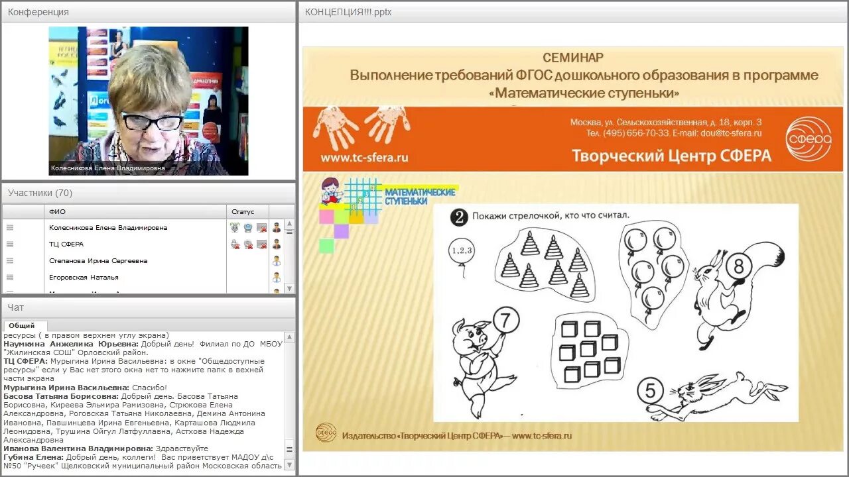Click the Чат panel header
Viewport: 849px width, 477px height.
point(149,307)
